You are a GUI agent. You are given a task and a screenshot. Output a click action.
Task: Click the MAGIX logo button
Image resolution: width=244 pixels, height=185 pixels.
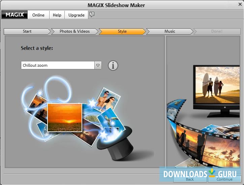point(14,15)
